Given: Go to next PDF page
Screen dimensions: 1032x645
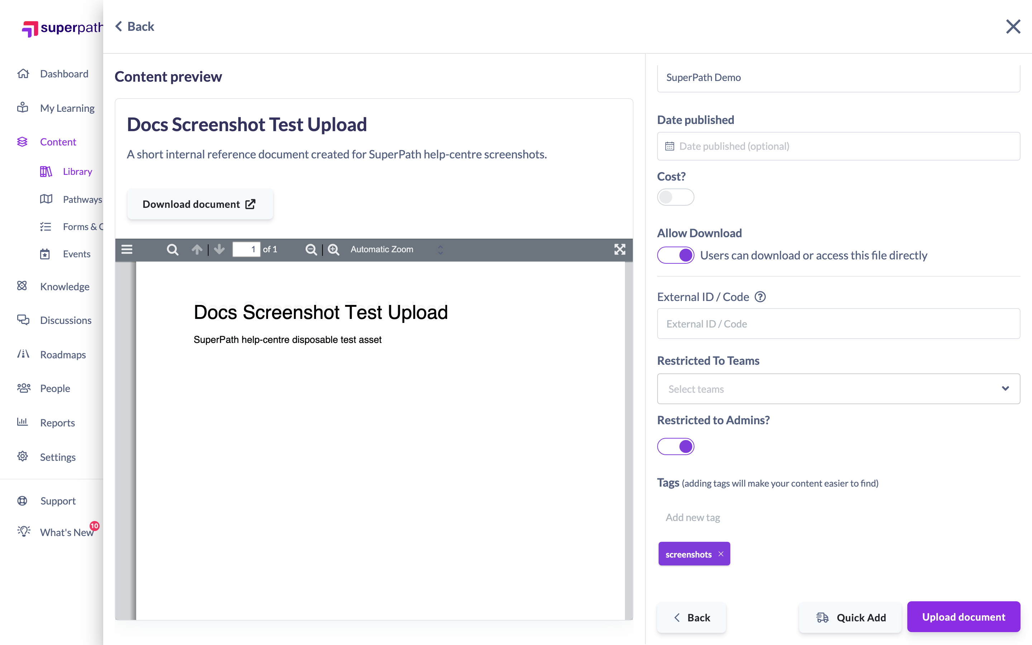Looking at the screenshot, I should click(219, 249).
